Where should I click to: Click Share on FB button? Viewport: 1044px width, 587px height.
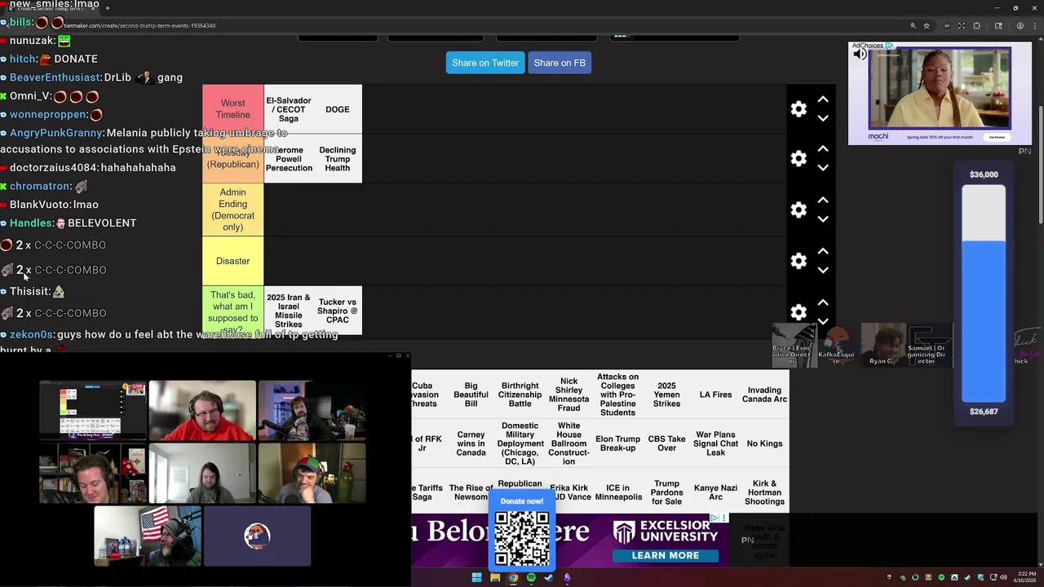coord(560,63)
